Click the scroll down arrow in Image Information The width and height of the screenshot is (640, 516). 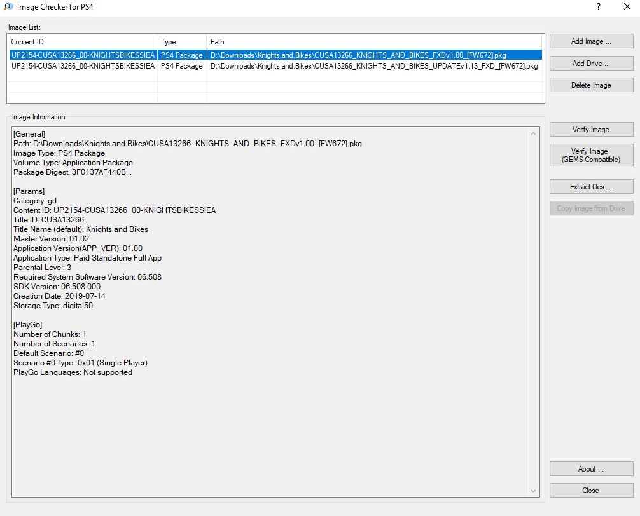click(533, 491)
